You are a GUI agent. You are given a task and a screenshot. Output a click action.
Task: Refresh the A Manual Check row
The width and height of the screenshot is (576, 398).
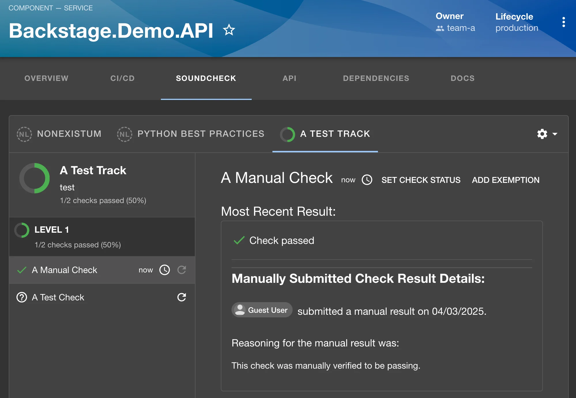click(182, 270)
